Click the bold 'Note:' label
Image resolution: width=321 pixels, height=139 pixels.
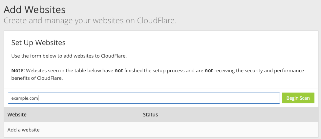click(18, 70)
